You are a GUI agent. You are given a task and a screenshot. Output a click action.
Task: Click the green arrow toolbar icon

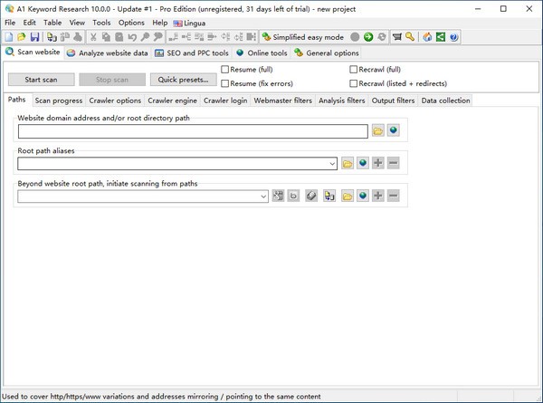click(368, 37)
